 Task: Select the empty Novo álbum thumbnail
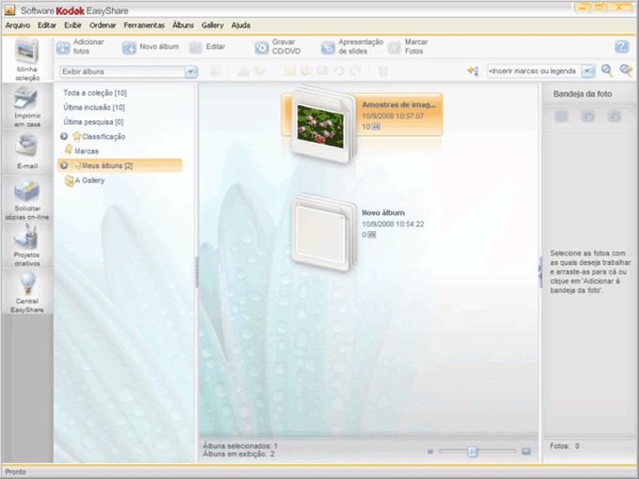coord(322,232)
